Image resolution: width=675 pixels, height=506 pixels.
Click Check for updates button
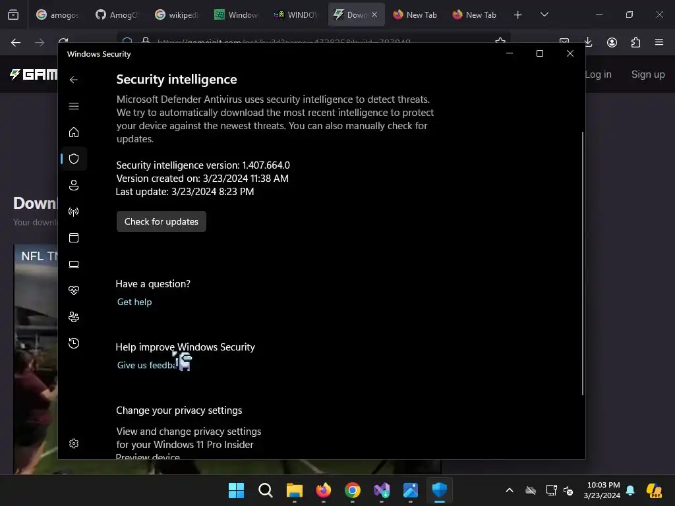161,221
